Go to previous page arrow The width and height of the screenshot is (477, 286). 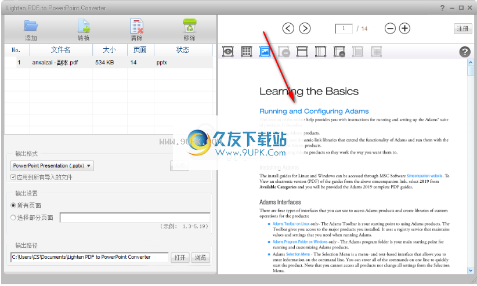point(288,28)
